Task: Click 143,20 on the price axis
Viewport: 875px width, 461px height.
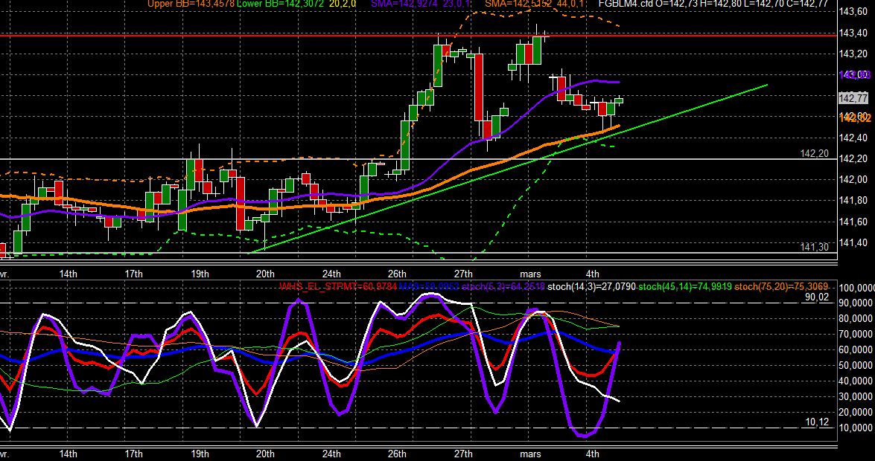Action: (853, 54)
